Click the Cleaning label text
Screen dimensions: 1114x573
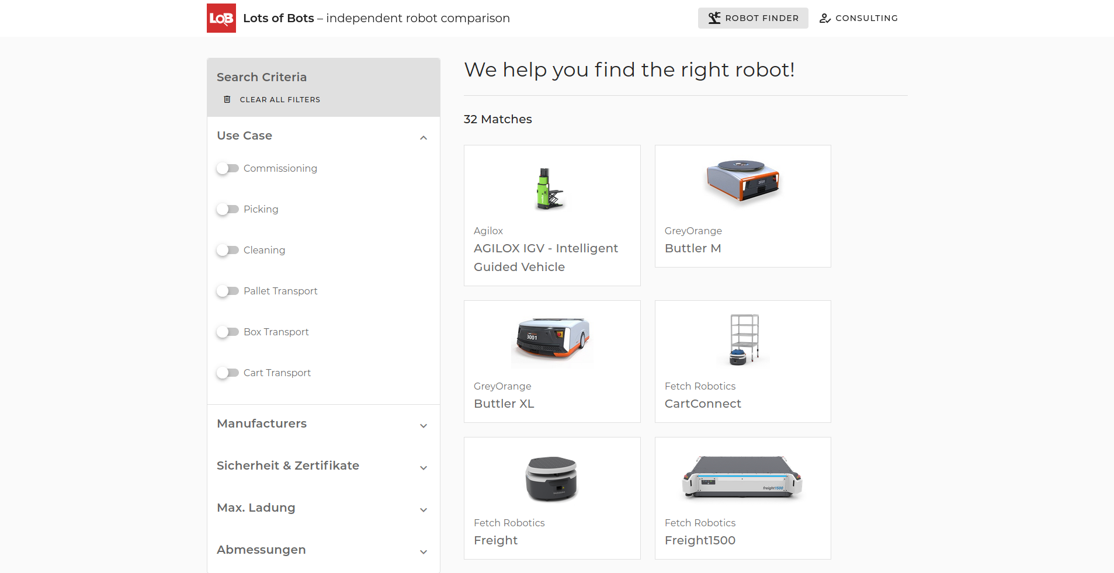(x=264, y=250)
